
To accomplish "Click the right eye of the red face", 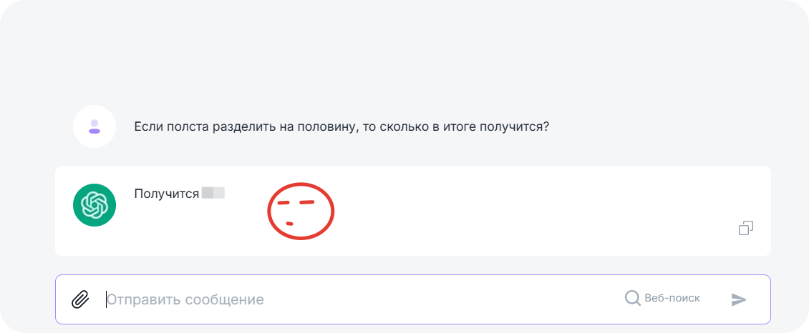I will [x=306, y=202].
